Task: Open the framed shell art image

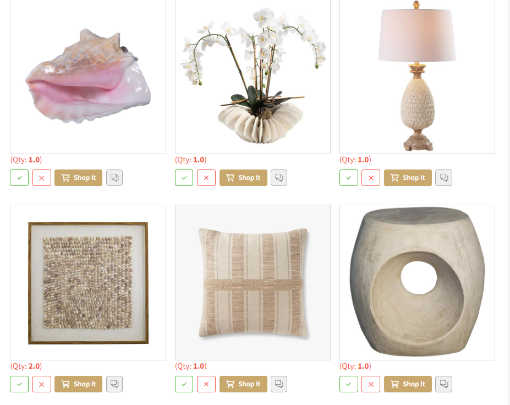Action: point(88,282)
